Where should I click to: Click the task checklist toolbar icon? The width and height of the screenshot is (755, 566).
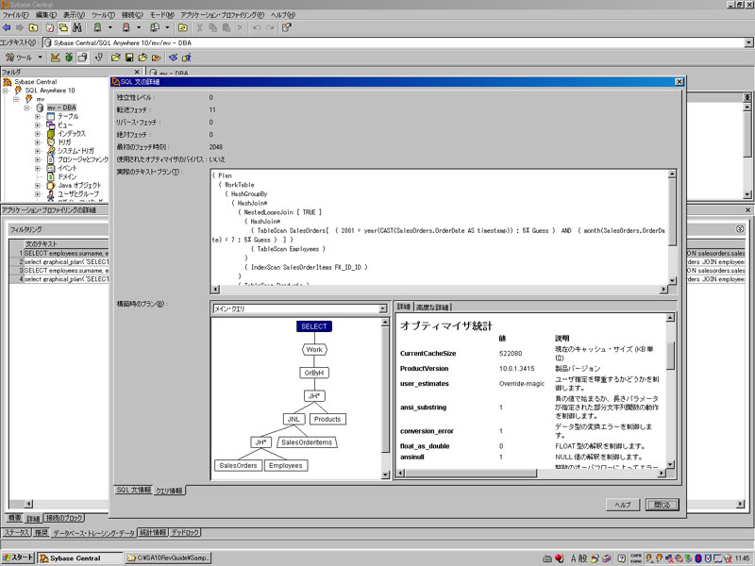(50, 28)
